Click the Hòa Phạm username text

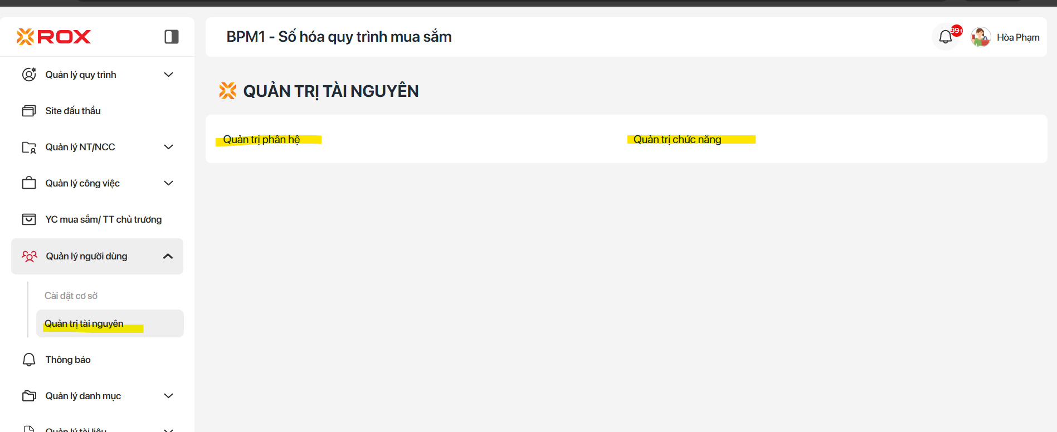[x=1018, y=37]
